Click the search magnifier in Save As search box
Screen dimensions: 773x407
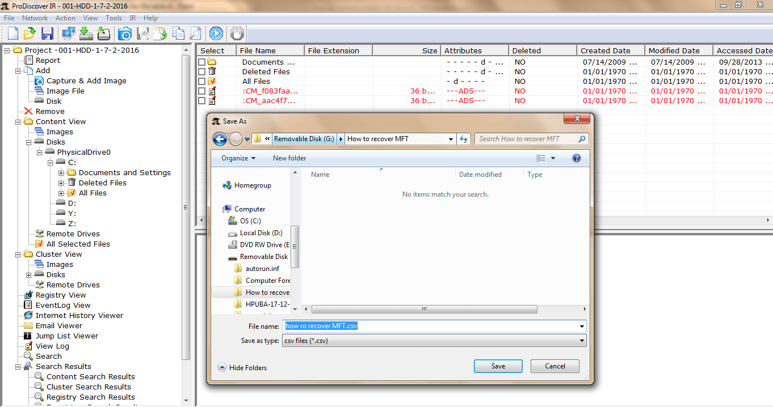[x=582, y=139]
